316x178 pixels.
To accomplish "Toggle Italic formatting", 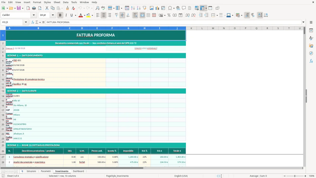I will (66, 15).
